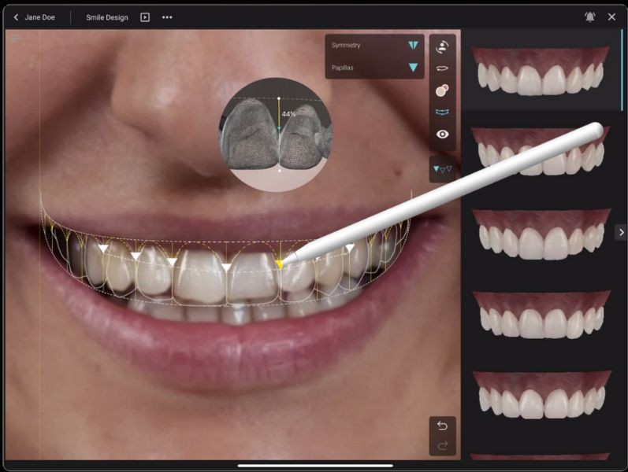Open the three-dots more options menu

click(167, 17)
